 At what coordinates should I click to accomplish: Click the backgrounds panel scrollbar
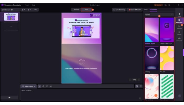click(x=175, y=25)
